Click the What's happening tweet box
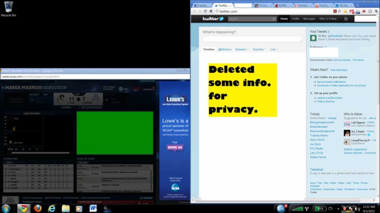380x213 pixels. coord(252,39)
